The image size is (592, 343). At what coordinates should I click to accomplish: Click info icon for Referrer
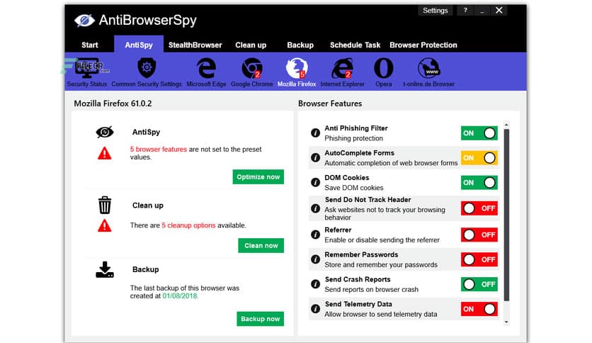point(315,235)
